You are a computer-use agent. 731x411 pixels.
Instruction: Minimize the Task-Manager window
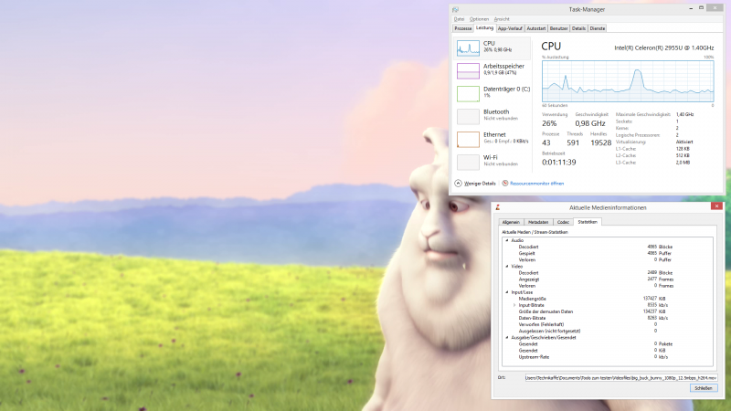point(691,8)
